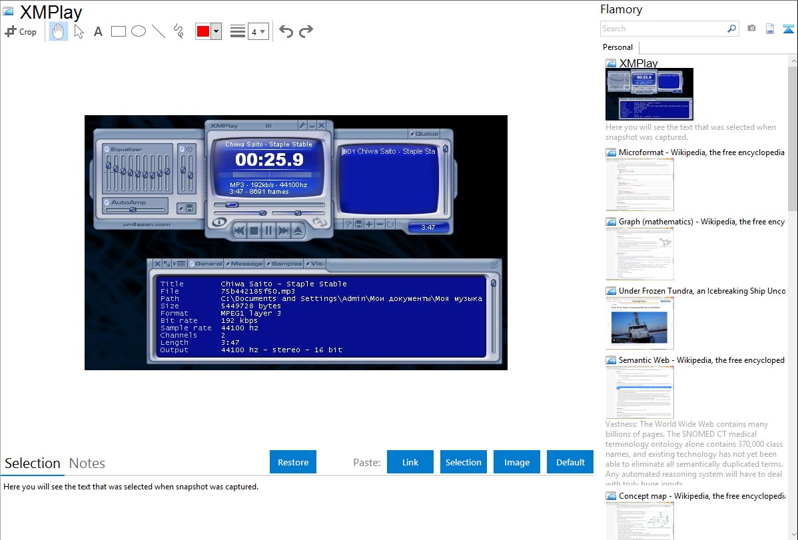
Task: Open the Vis. tab in XMPlay info window
Action: click(x=316, y=264)
